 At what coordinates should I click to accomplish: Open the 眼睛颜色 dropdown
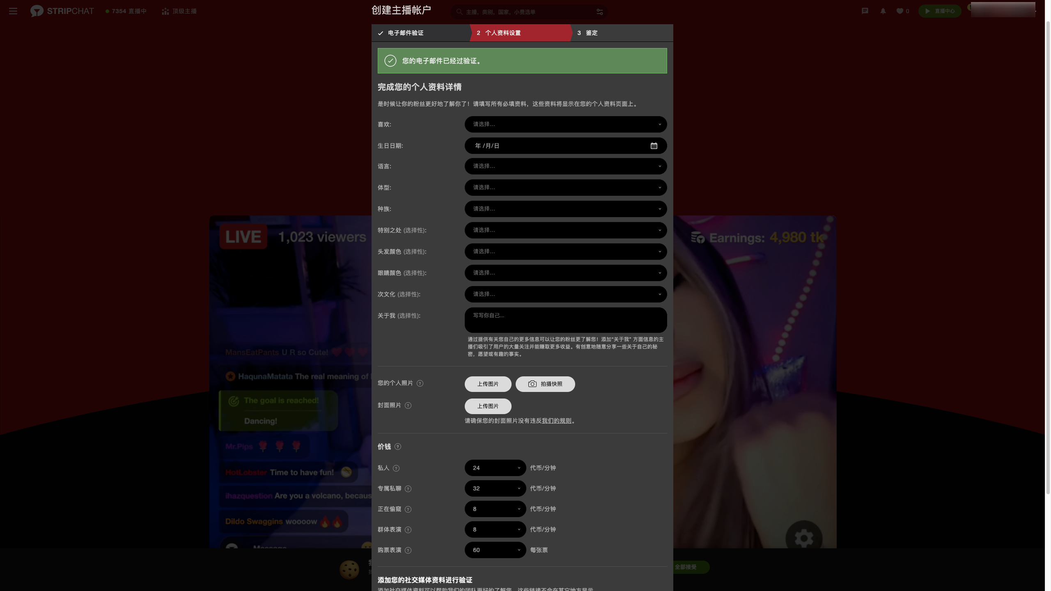click(566, 273)
